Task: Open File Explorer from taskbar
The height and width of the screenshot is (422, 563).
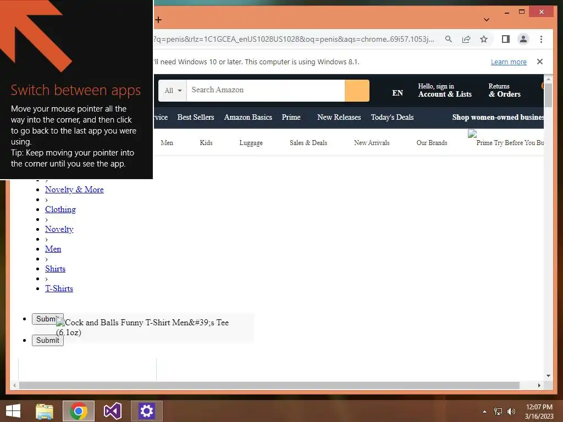Action: (45, 411)
